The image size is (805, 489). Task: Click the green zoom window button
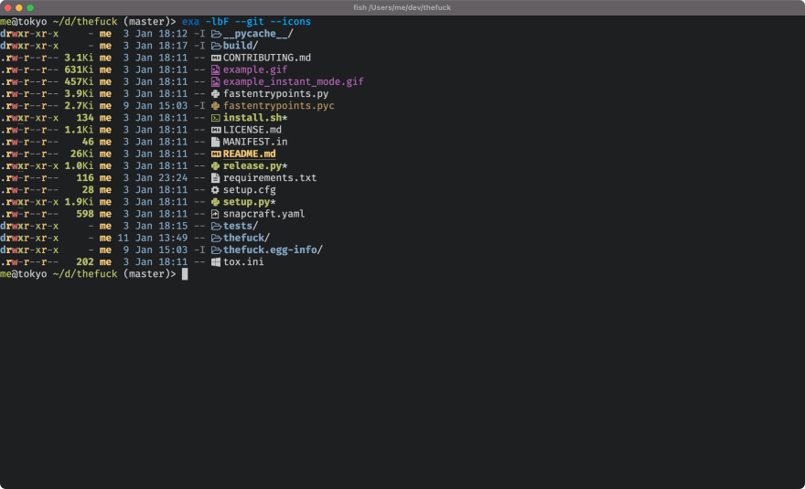pos(30,7)
